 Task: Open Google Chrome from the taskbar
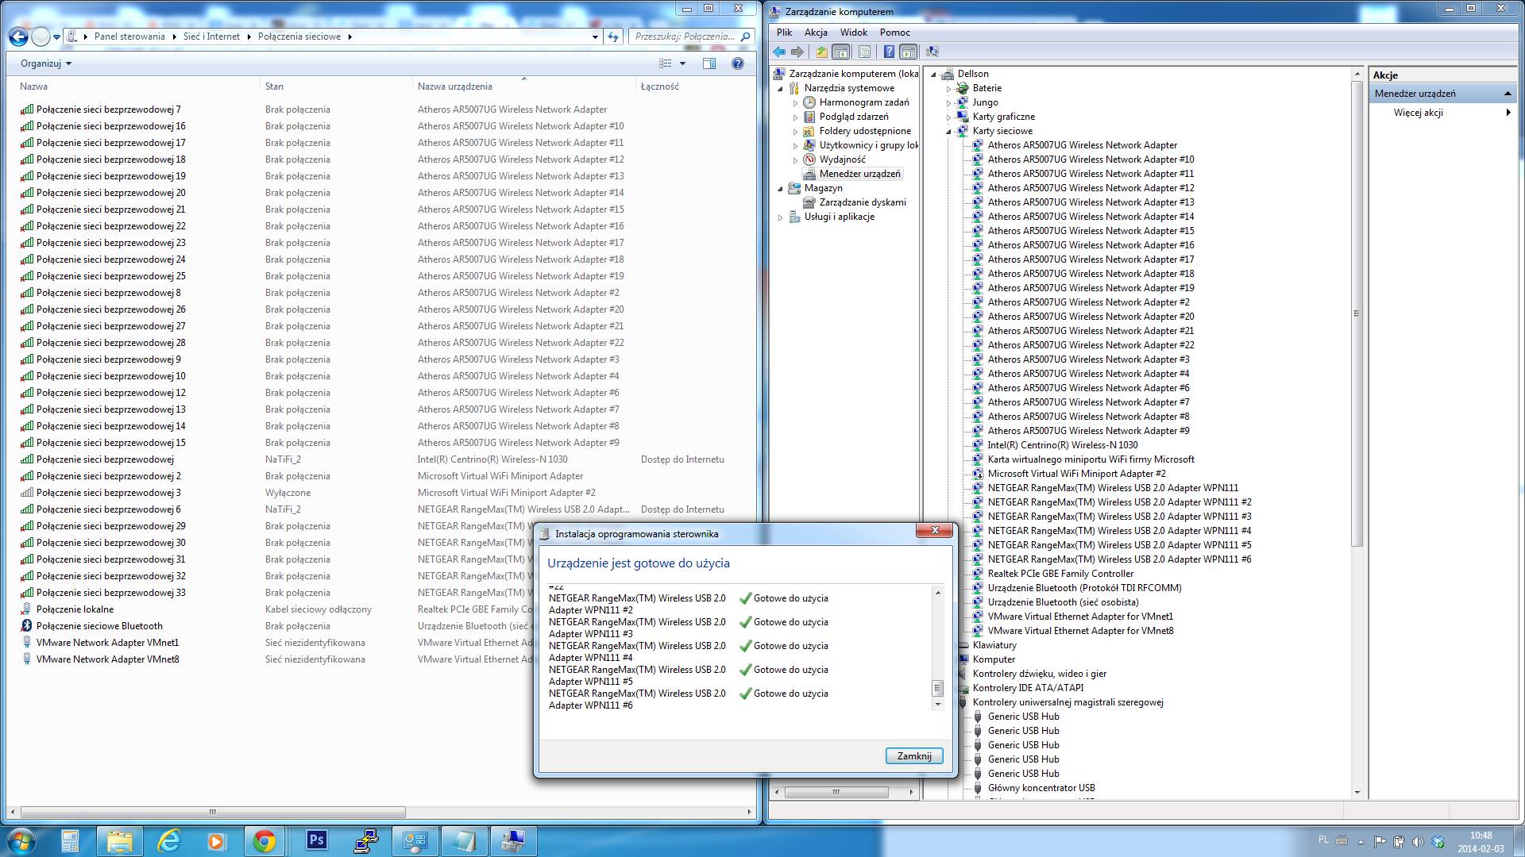(264, 840)
